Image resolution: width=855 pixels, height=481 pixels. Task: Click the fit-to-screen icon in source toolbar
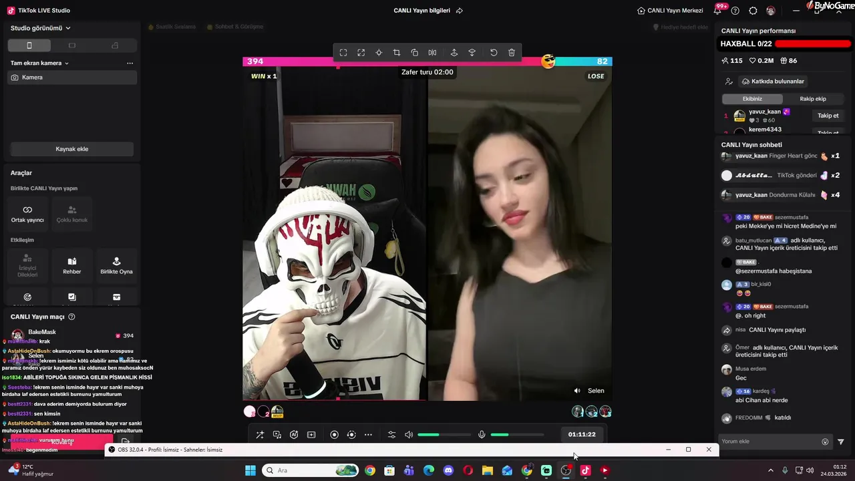click(343, 53)
